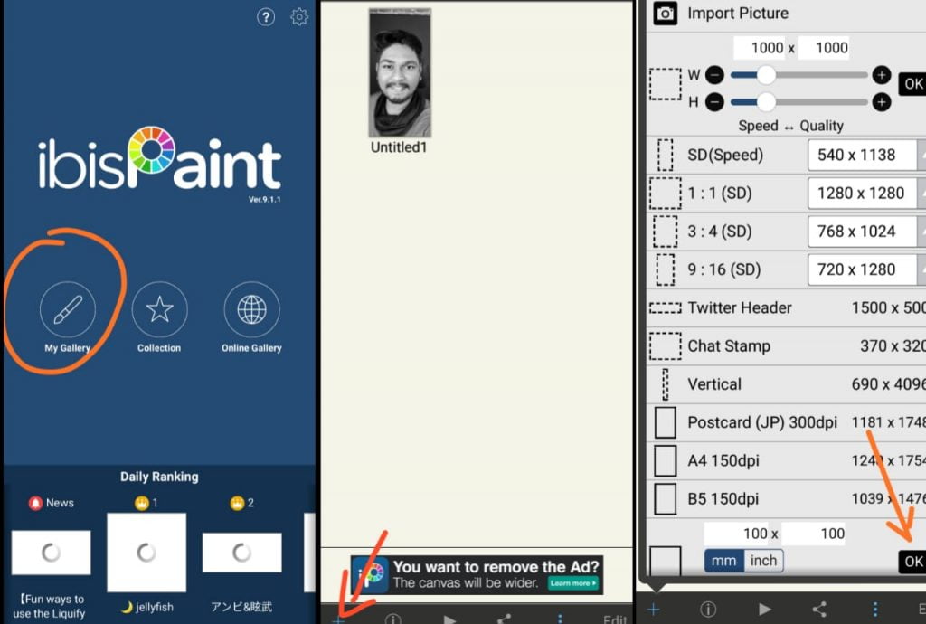Open the 9:16 (SD) 720 x 1280 dropdown
This screenshot has height=624, width=926.
[x=865, y=269]
